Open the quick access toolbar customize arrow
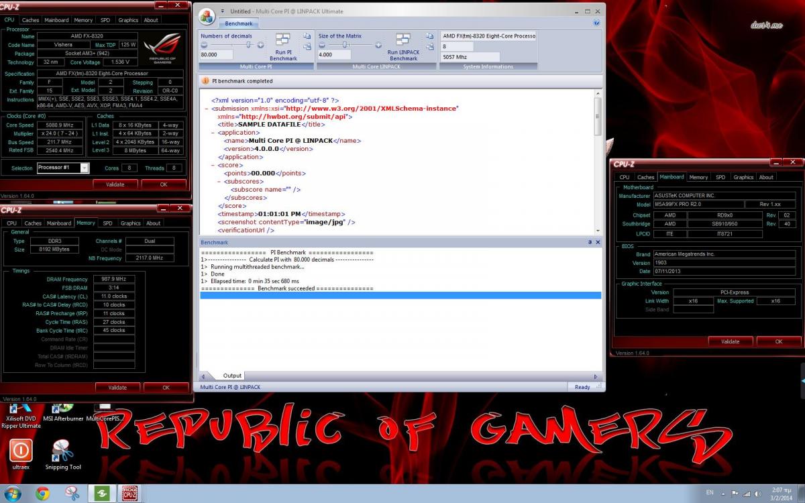 tap(223, 12)
